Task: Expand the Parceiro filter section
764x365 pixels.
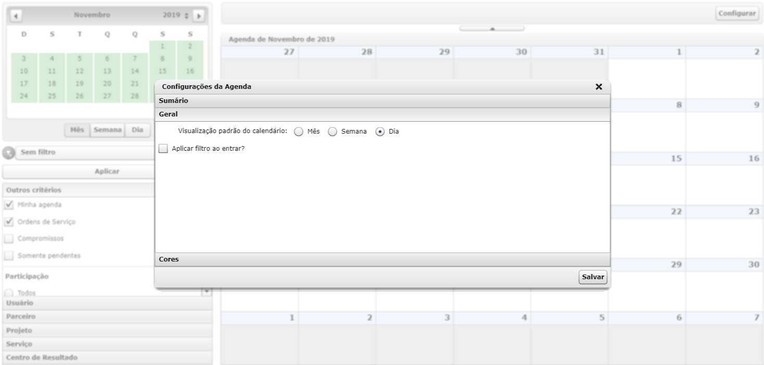Action: tap(108, 317)
